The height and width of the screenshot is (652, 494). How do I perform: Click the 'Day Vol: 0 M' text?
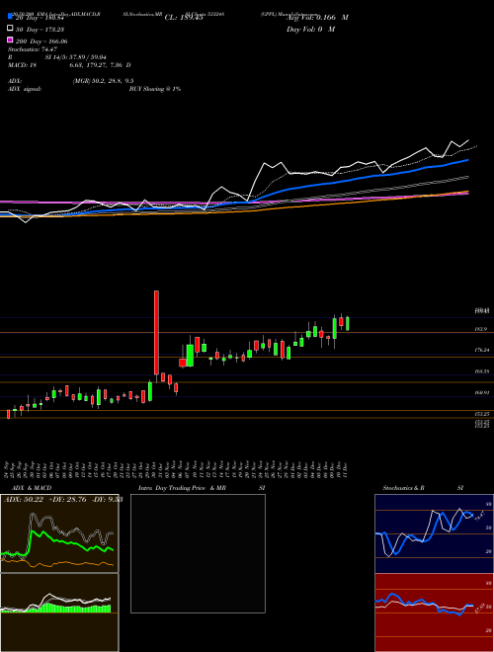[x=310, y=29]
